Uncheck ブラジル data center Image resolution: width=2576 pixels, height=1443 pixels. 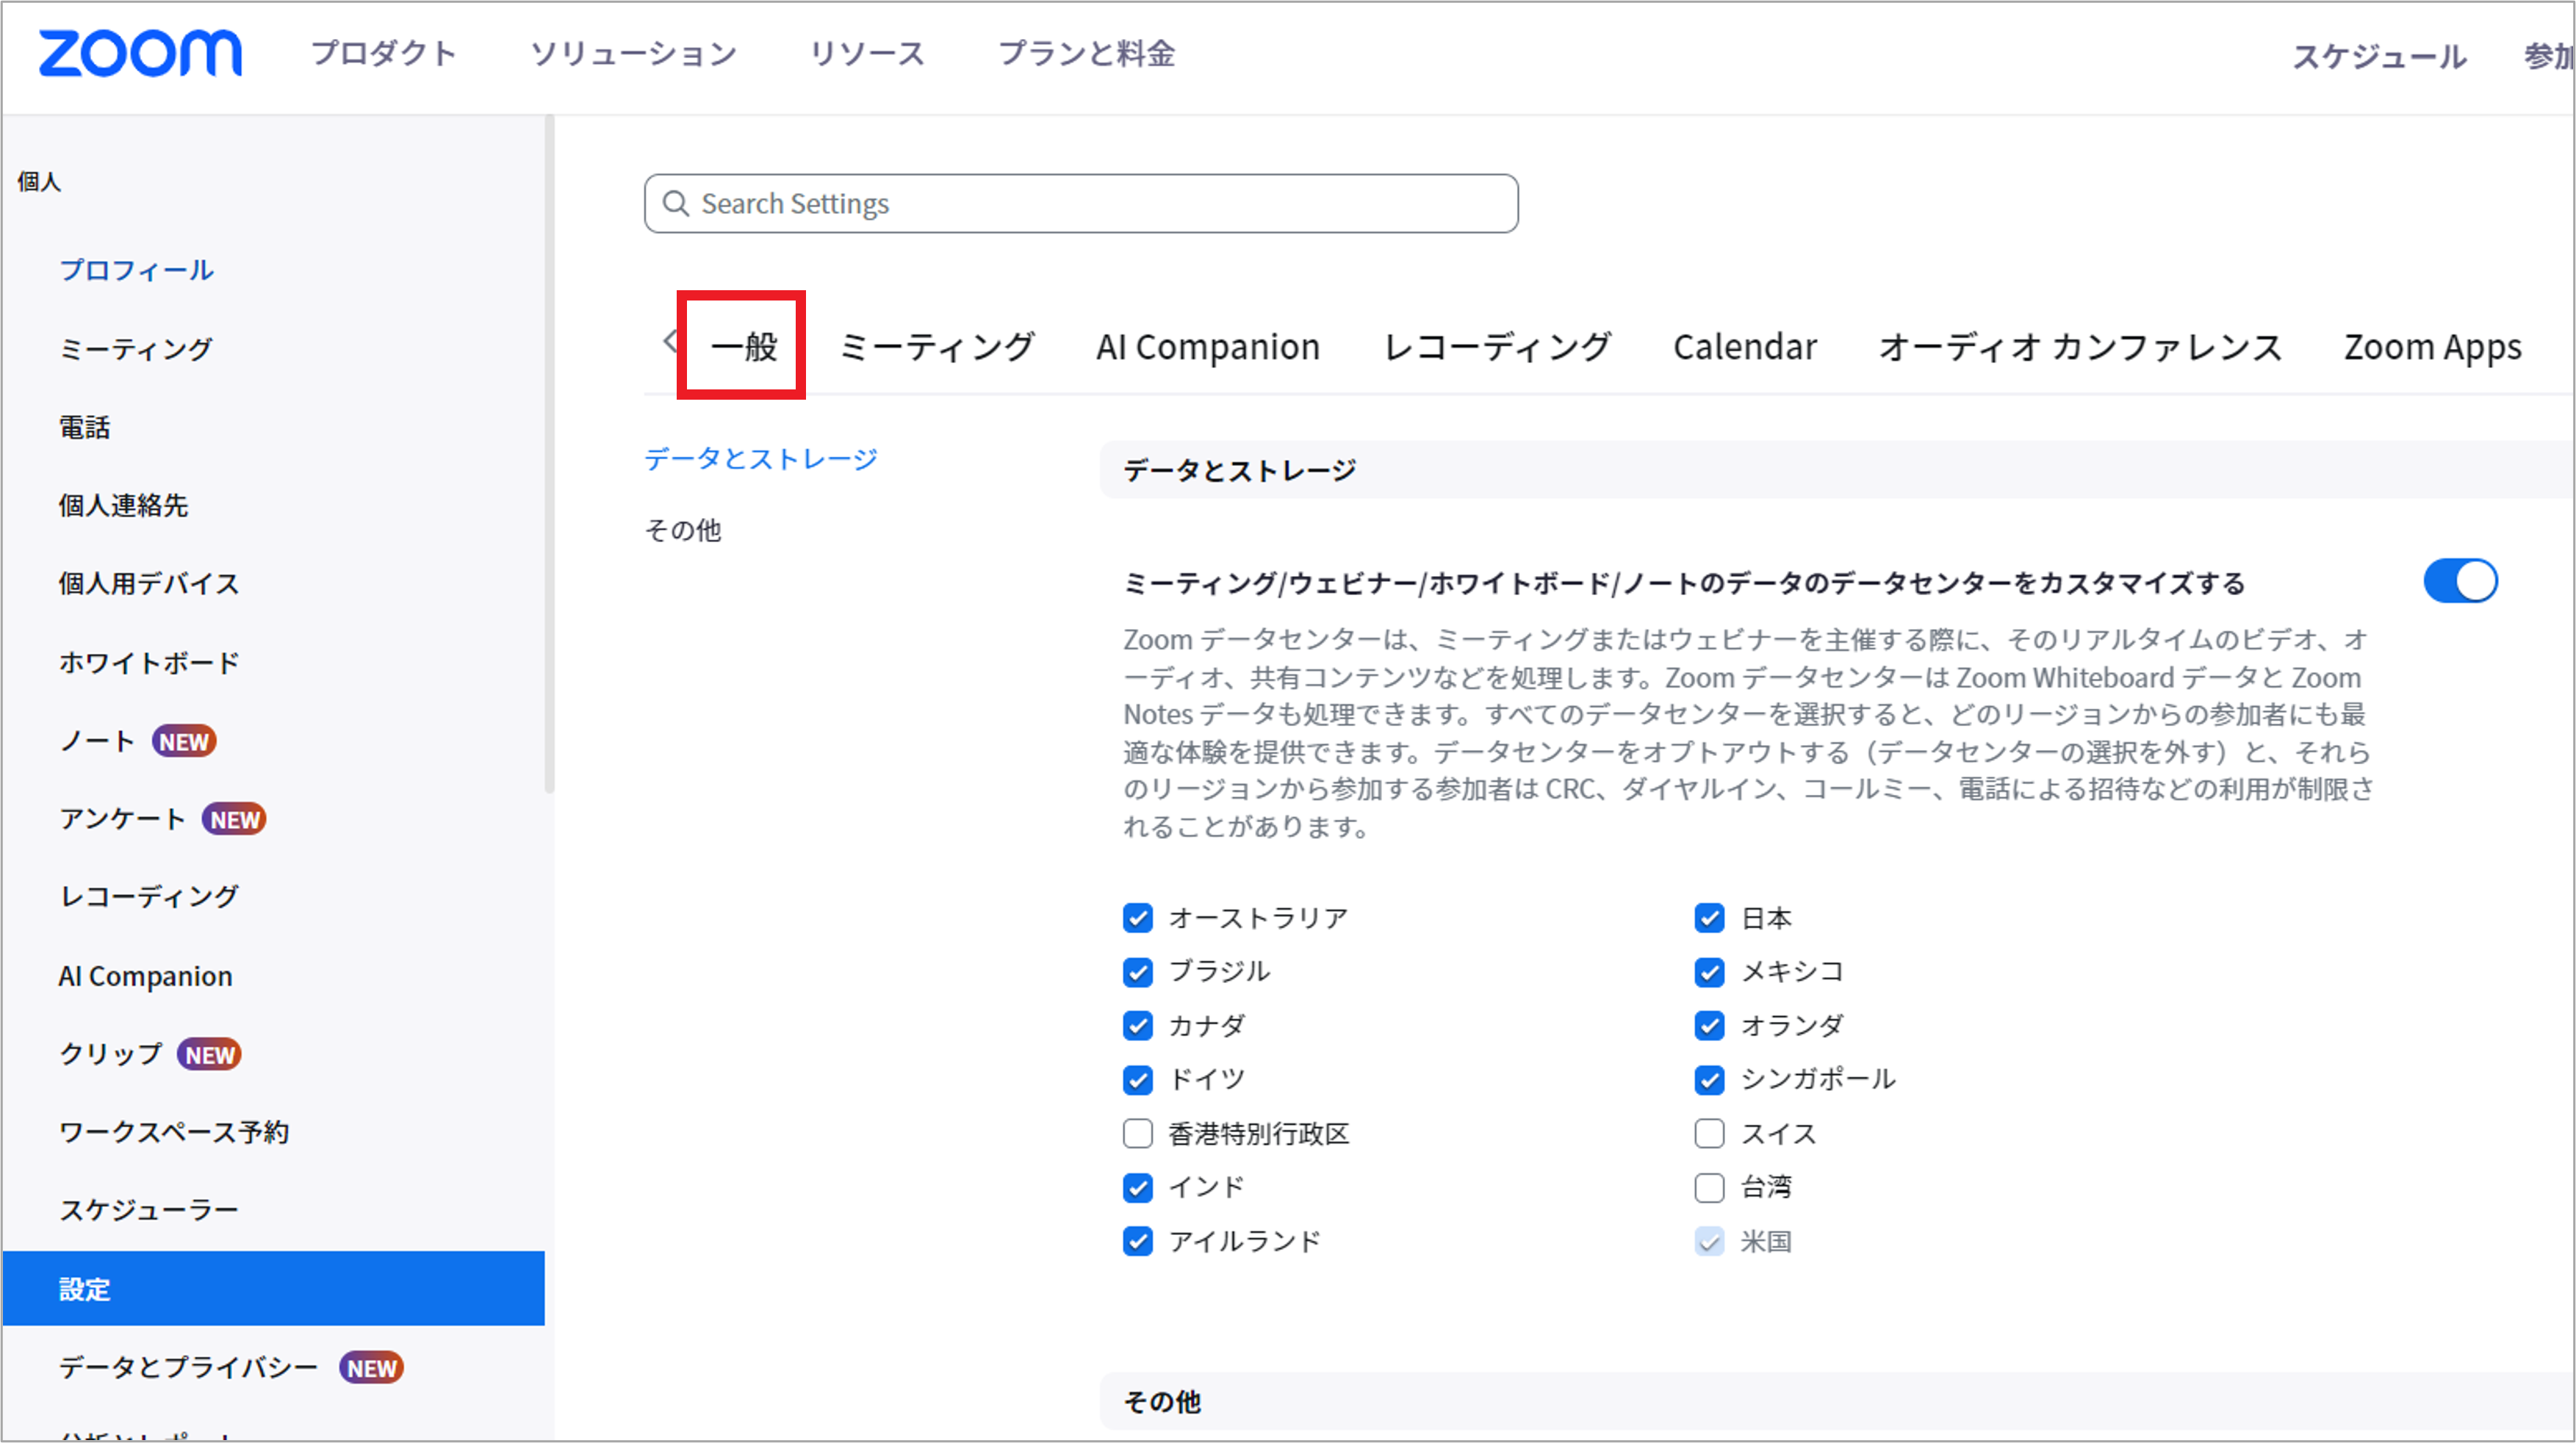tap(1138, 972)
